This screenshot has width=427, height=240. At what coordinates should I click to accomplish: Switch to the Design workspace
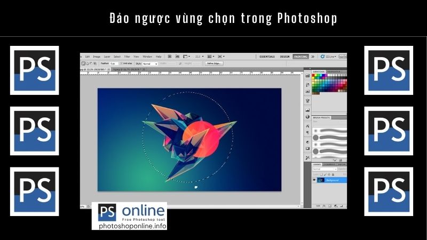(284, 57)
